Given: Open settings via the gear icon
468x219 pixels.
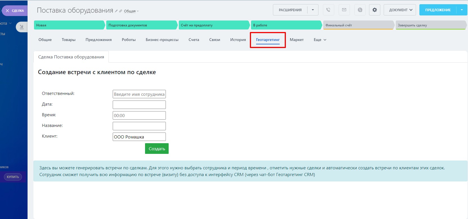Looking at the screenshot, I should point(374,10).
